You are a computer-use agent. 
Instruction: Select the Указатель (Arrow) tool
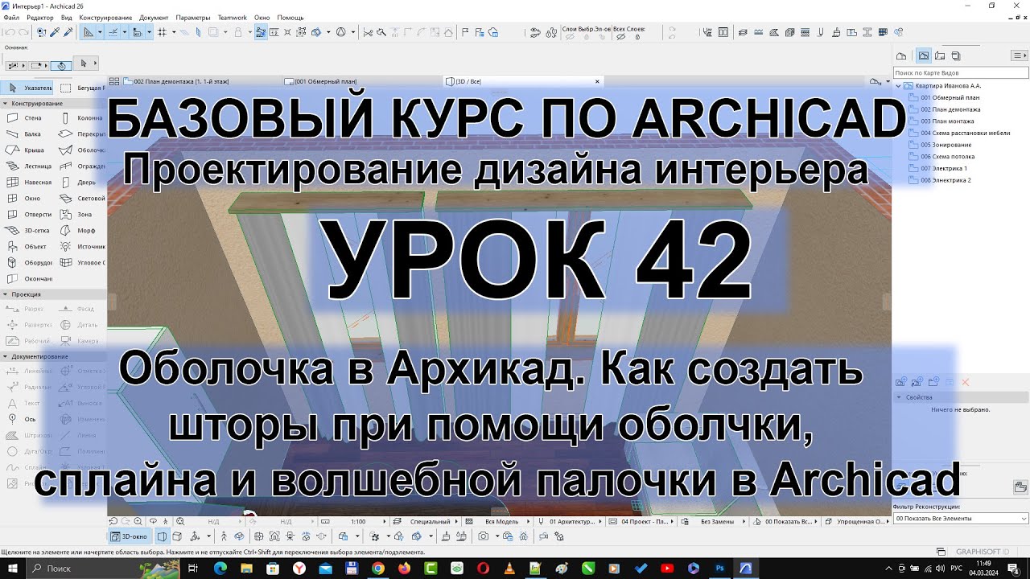tap(27, 88)
